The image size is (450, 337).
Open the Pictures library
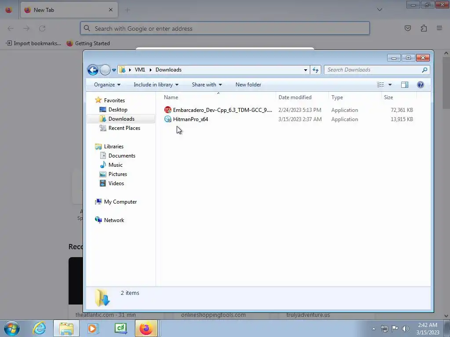(x=117, y=174)
